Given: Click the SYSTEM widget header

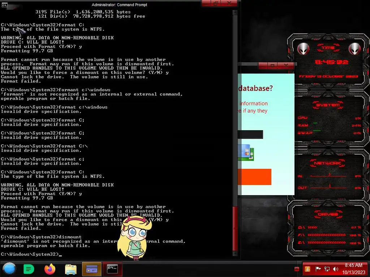Looking at the screenshot, I should [x=328, y=105].
